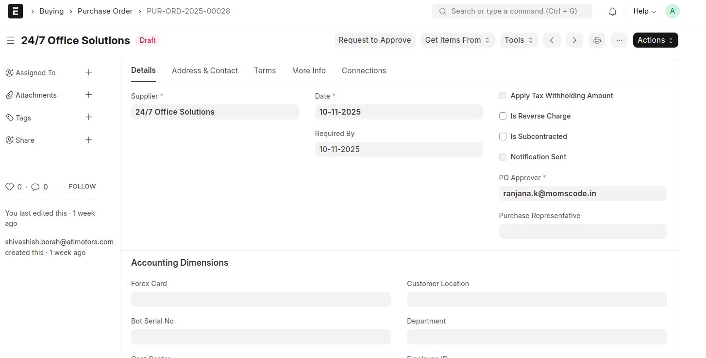706x358 pixels.
Task: Add an attachment with the plus icon
Action: (x=89, y=95)
